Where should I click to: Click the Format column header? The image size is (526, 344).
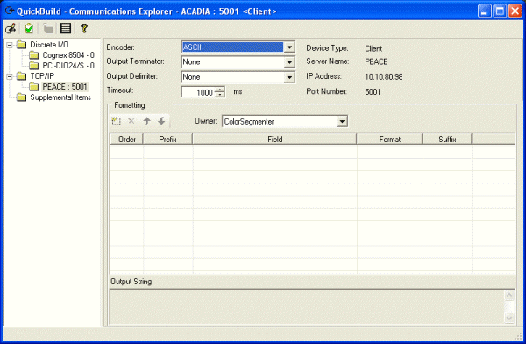click(389, 139)
